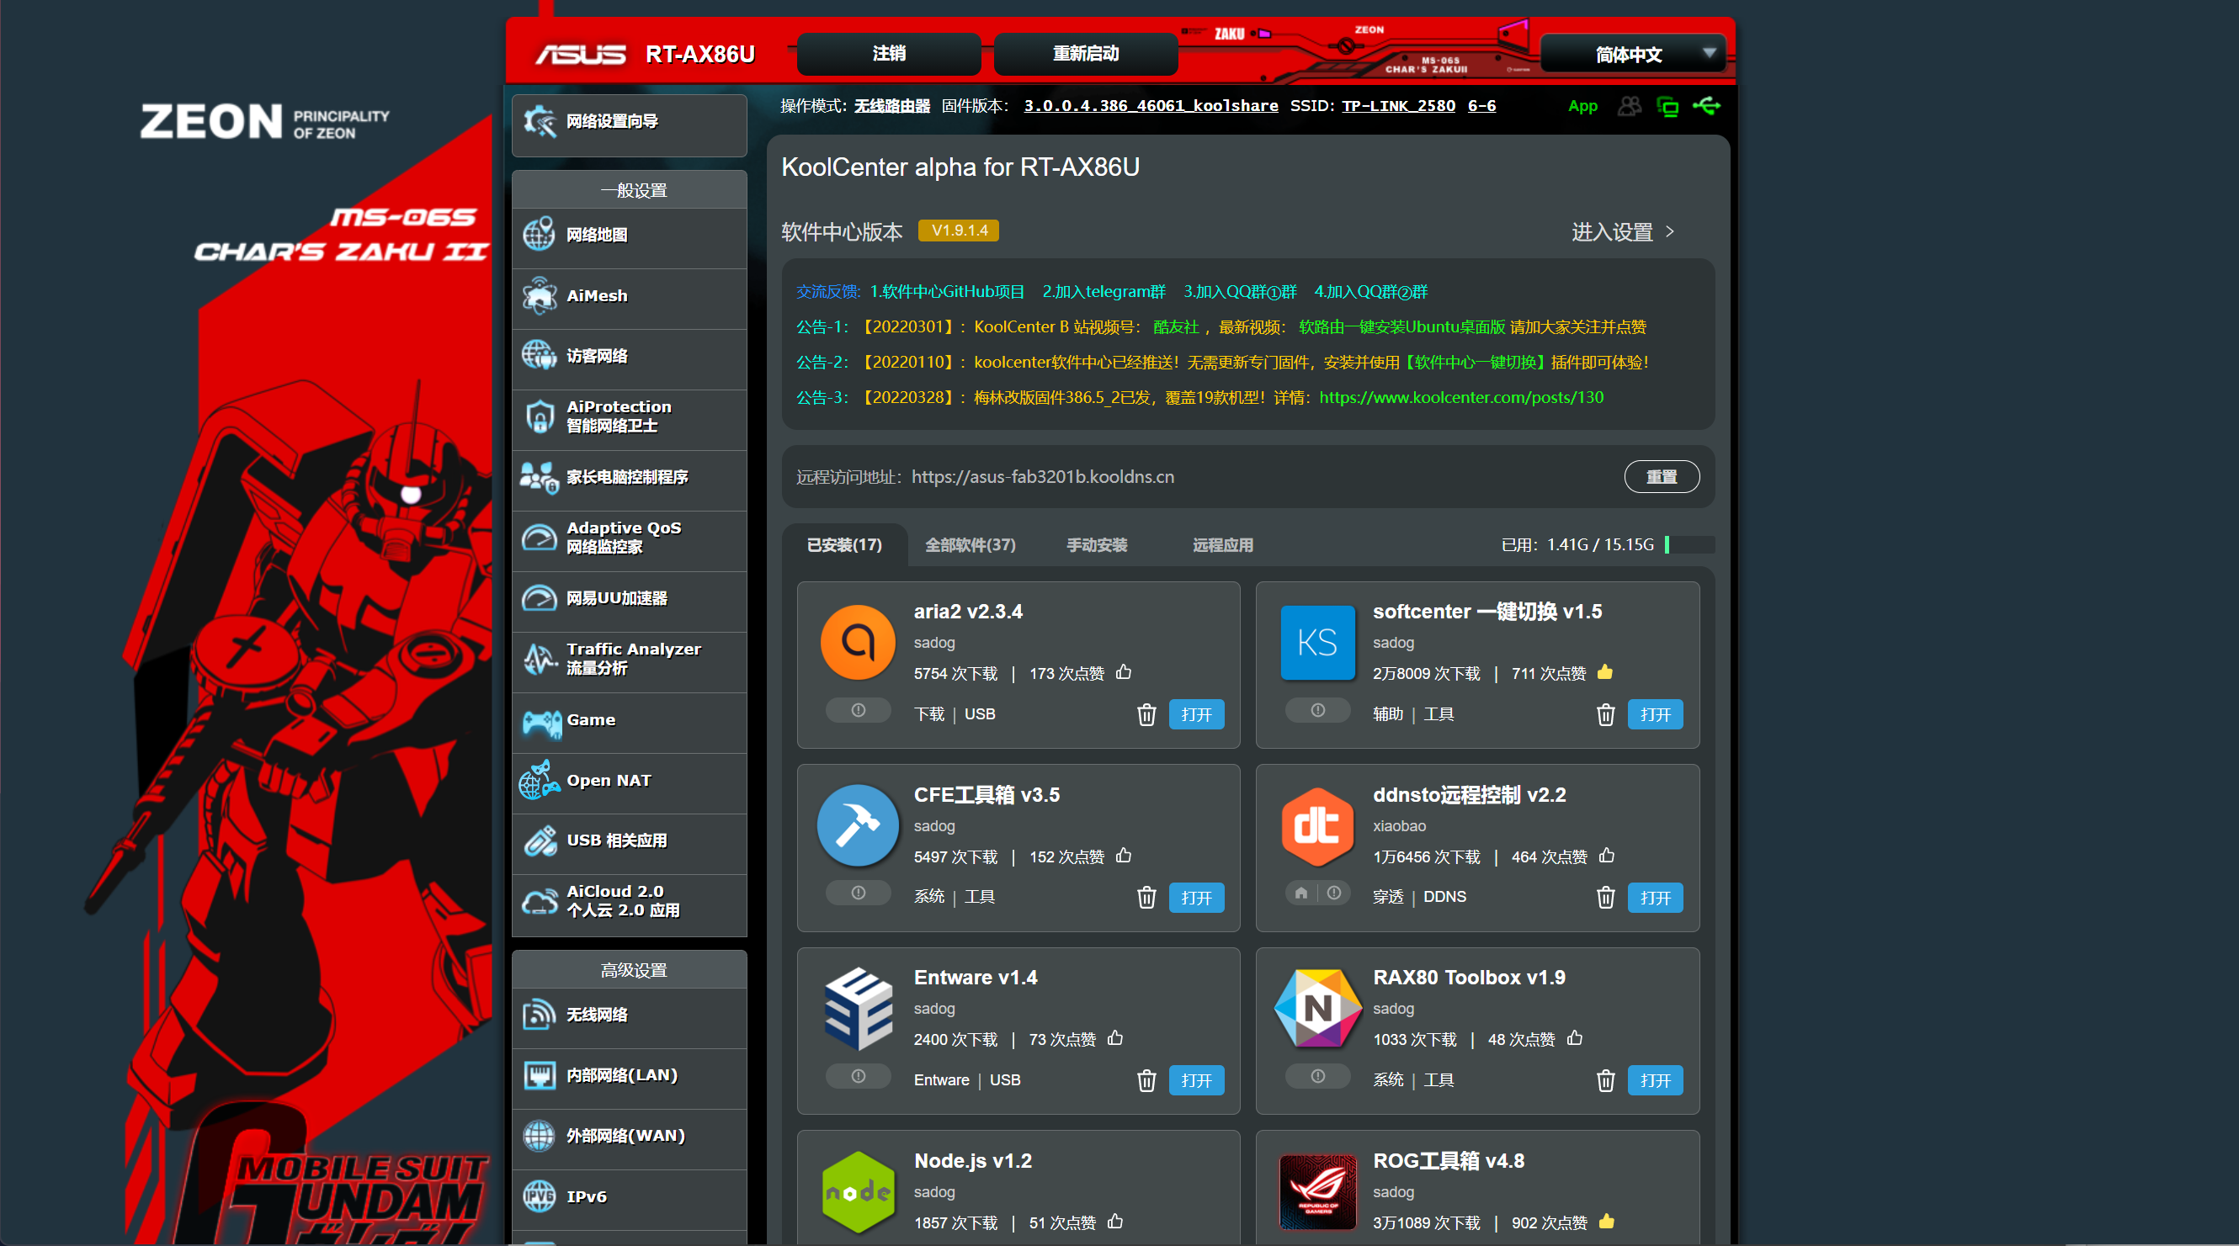
Task: Click the network clients status icon
Action: [x=1668, y=106]
